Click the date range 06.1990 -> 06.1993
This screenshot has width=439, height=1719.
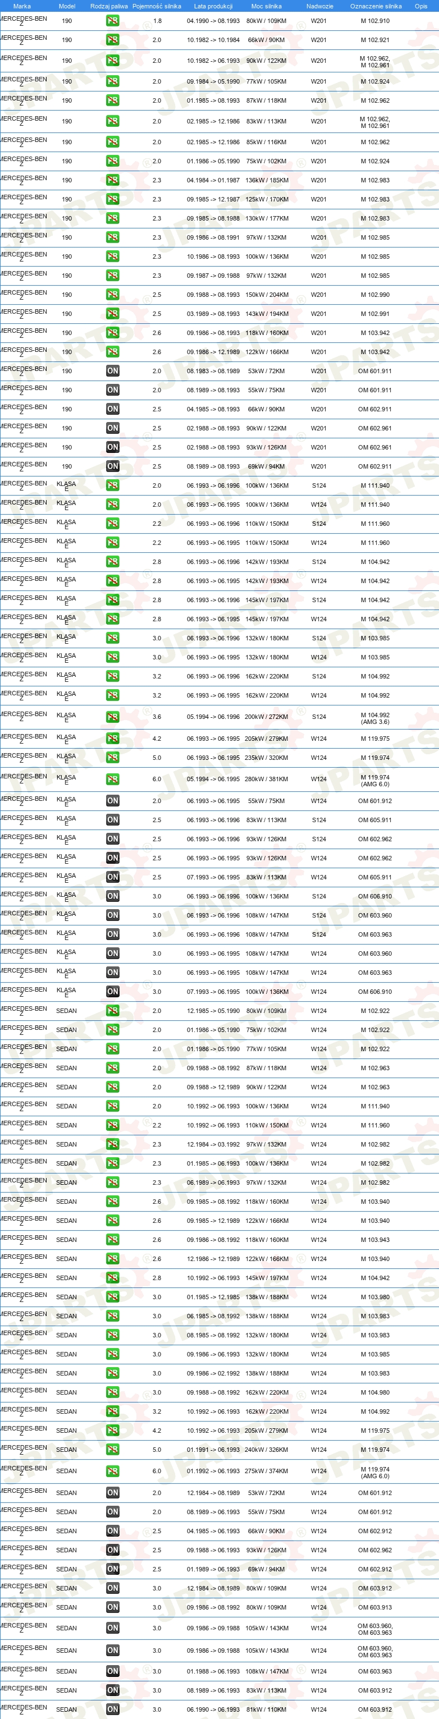213,1709
